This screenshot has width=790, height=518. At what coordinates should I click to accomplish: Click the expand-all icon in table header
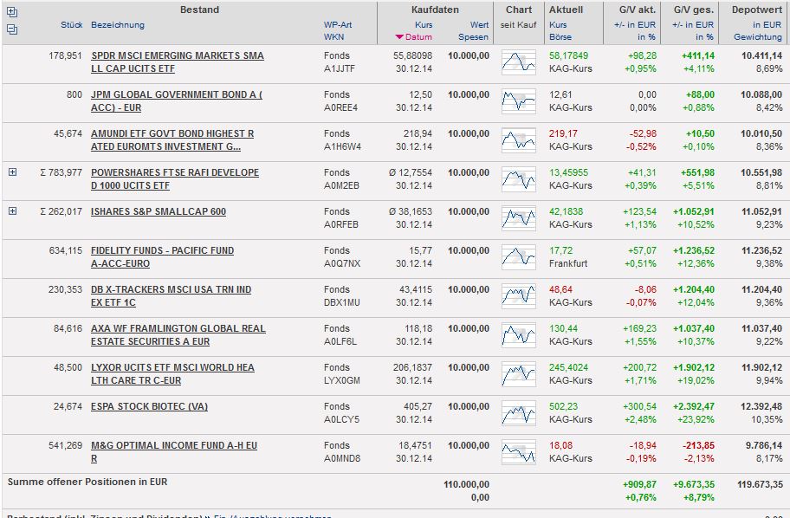click(12, 12)
